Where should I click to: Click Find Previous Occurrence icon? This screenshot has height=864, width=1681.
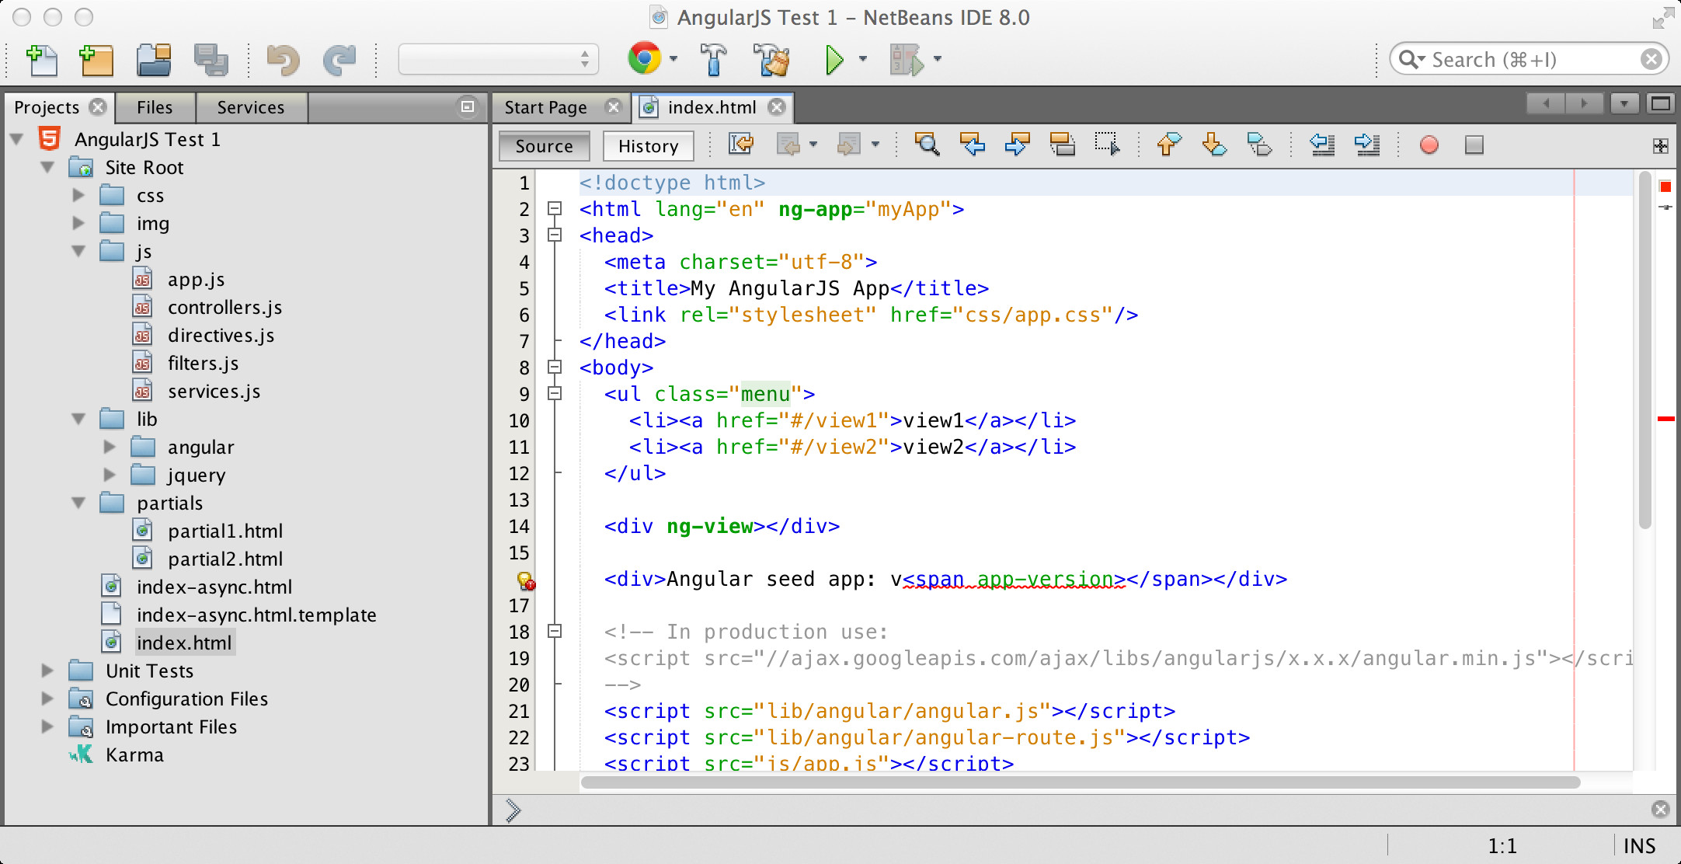[972, 145]
